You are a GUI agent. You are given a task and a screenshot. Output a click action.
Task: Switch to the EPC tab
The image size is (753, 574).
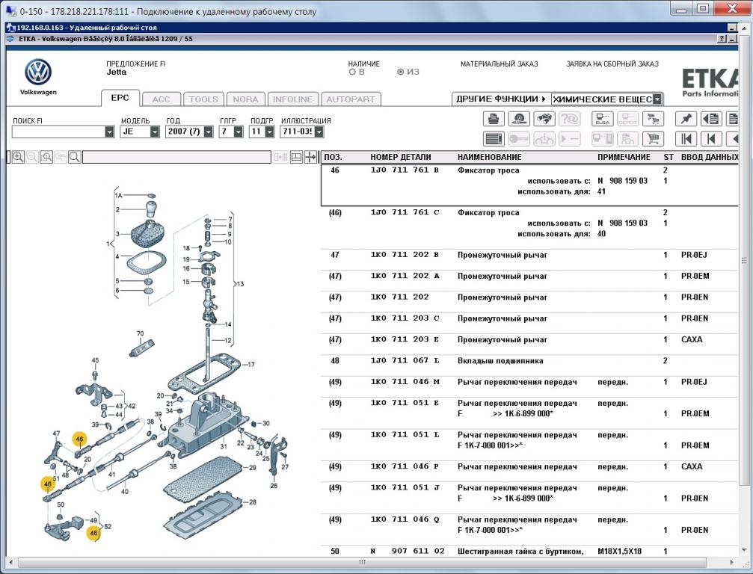120,98
